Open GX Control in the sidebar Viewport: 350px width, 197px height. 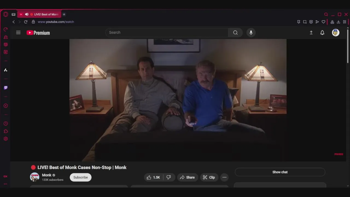[5, 29]
